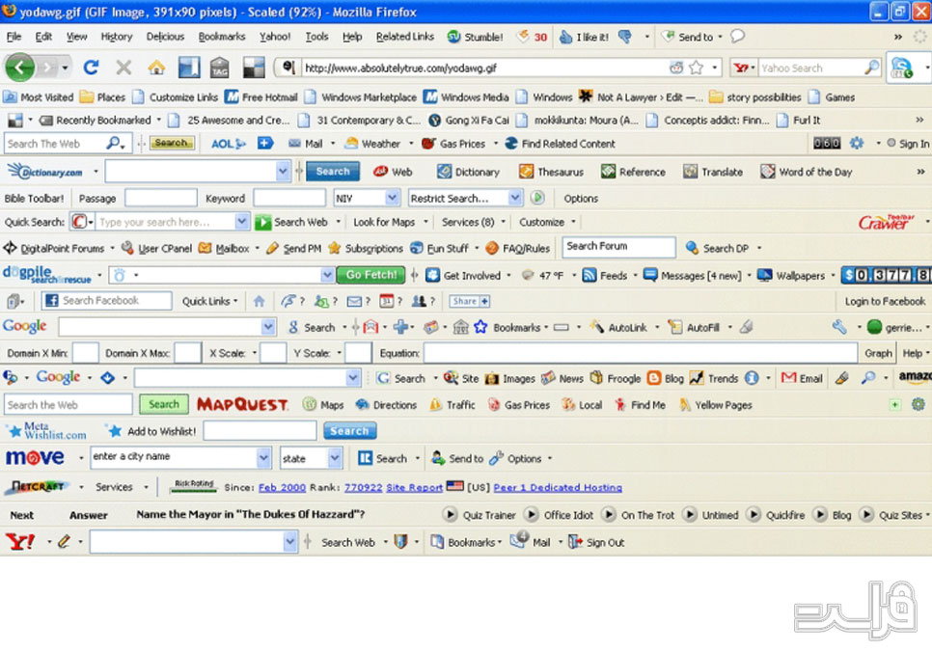The width and height of the screenshot is (932, 652).
Task: Open the Bookmarks menu
Action: pos(222,37)
